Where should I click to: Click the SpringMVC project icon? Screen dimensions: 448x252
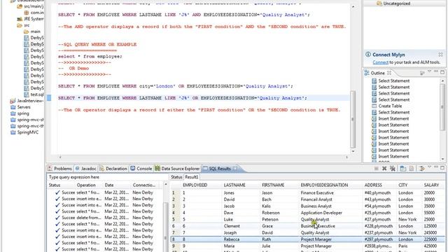coord(13,132)
